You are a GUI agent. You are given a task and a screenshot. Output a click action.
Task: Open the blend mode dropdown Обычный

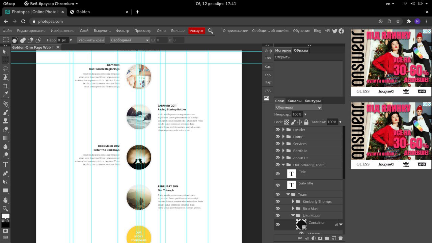click(298, 107)
